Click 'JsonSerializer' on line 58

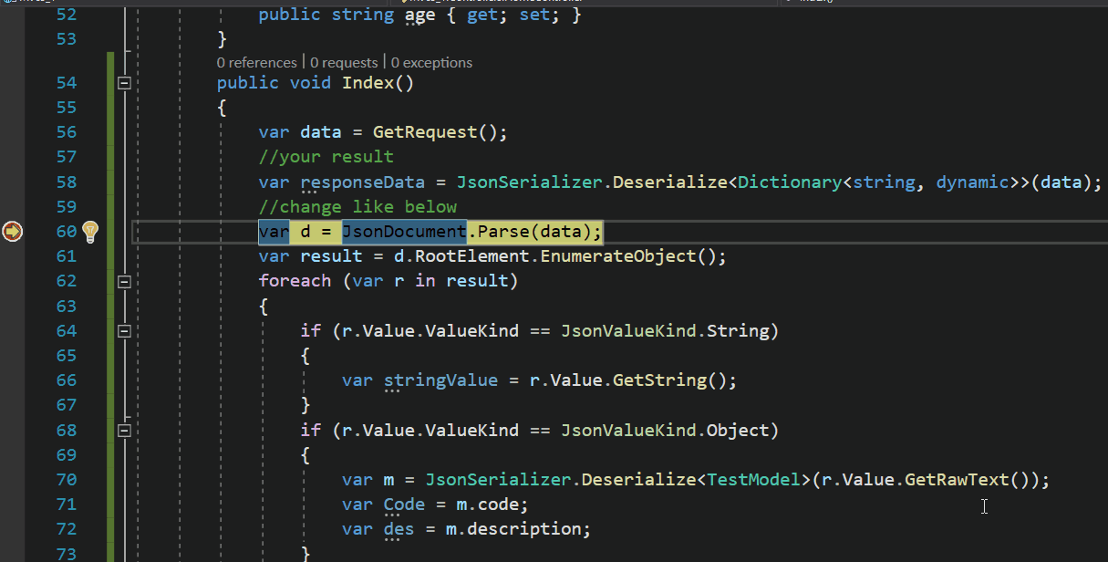529,182
